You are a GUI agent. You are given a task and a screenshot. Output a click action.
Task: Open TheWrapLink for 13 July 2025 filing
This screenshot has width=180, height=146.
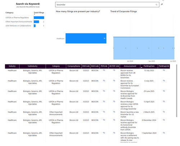pyautogui.click(x=164, y=70)
